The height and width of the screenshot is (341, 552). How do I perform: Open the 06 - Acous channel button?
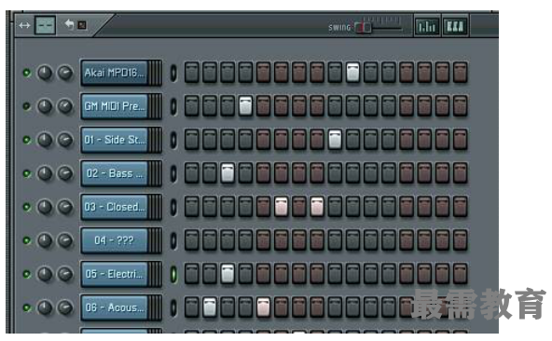coord(114,307)
